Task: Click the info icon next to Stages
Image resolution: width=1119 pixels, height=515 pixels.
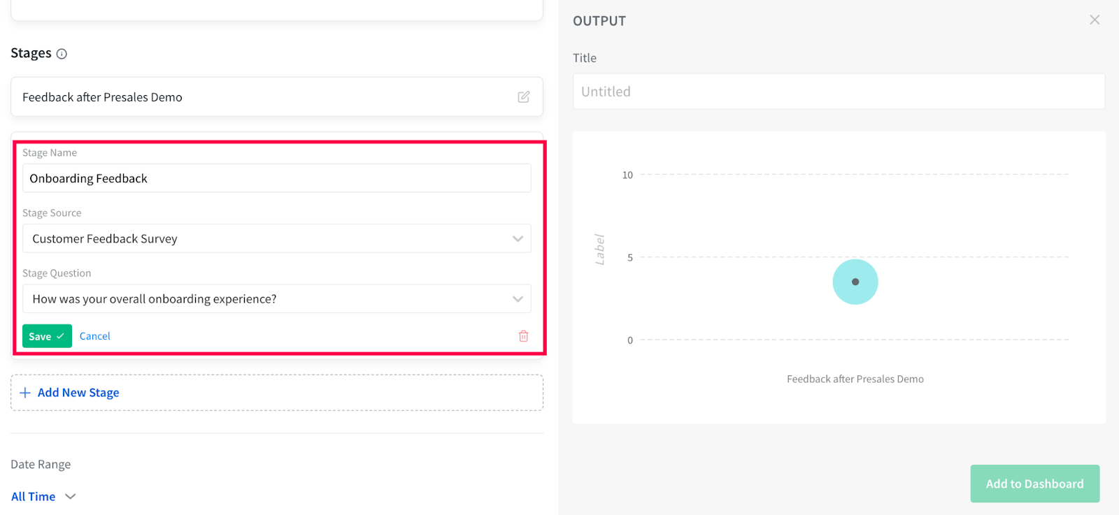Action: tap(62, 54)
